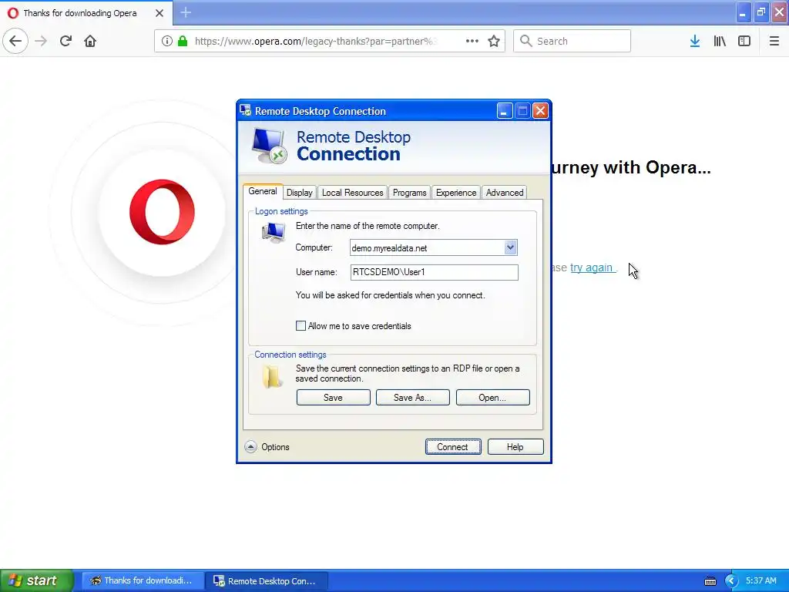Click the green secure padlock icon
789x592 pixels.
coord(183,41)
